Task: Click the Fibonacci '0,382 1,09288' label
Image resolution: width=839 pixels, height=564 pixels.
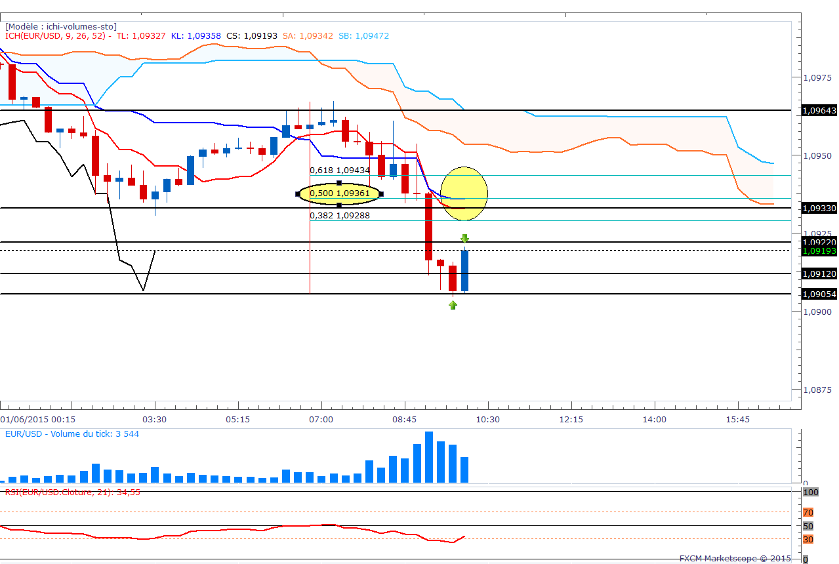Action: click(340, 215)
